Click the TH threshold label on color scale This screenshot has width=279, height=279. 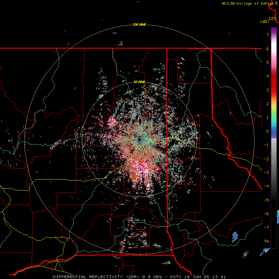266,241
